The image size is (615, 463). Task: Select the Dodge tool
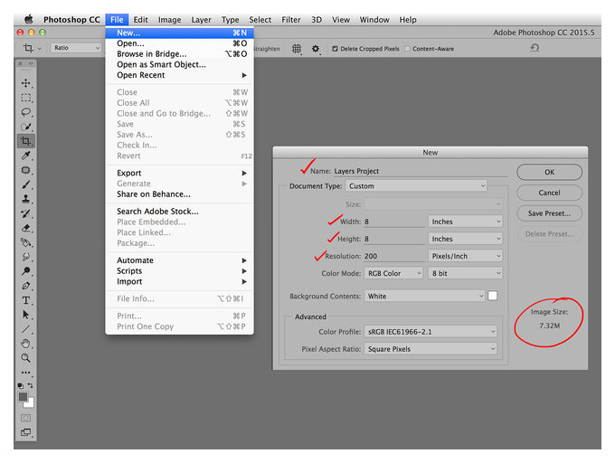point(26,271)
